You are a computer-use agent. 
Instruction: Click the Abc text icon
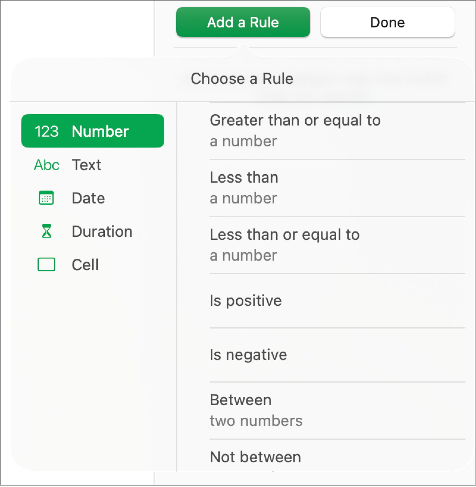click(x=47, y=165)
